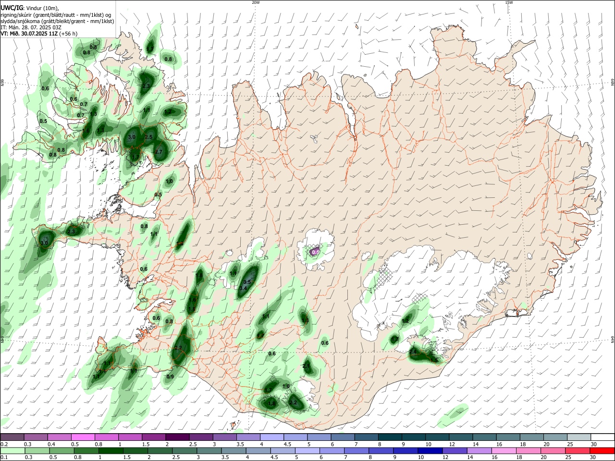The width and height of the screenshot is (615, 461).
Task: Pick the lavender 4–4.5 swatch in snow scale
Action: click(x=272, y=437)
